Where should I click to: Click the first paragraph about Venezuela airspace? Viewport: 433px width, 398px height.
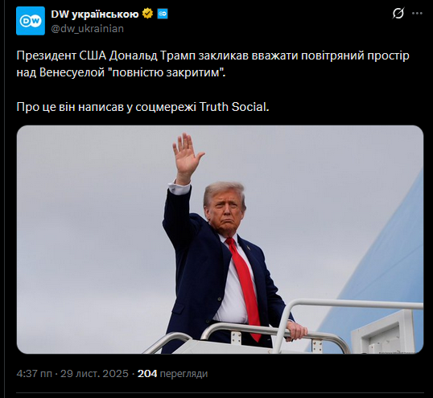tap(212, 64)
